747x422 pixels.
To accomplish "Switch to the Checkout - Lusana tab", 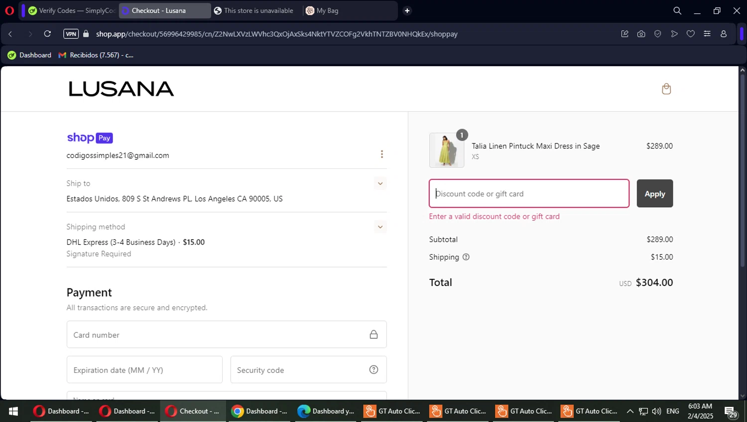I will (x=164, y=10).
